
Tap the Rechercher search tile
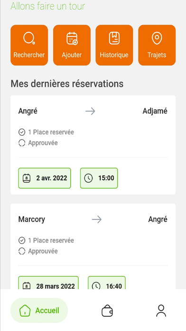pos(29,45)
